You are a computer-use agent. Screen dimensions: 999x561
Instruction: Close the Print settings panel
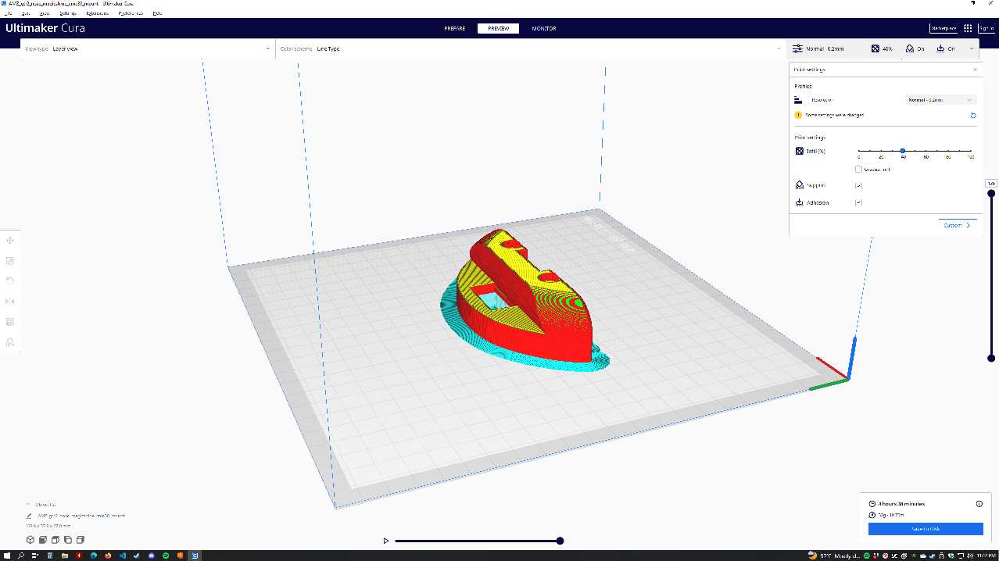[x=975, y=70]
